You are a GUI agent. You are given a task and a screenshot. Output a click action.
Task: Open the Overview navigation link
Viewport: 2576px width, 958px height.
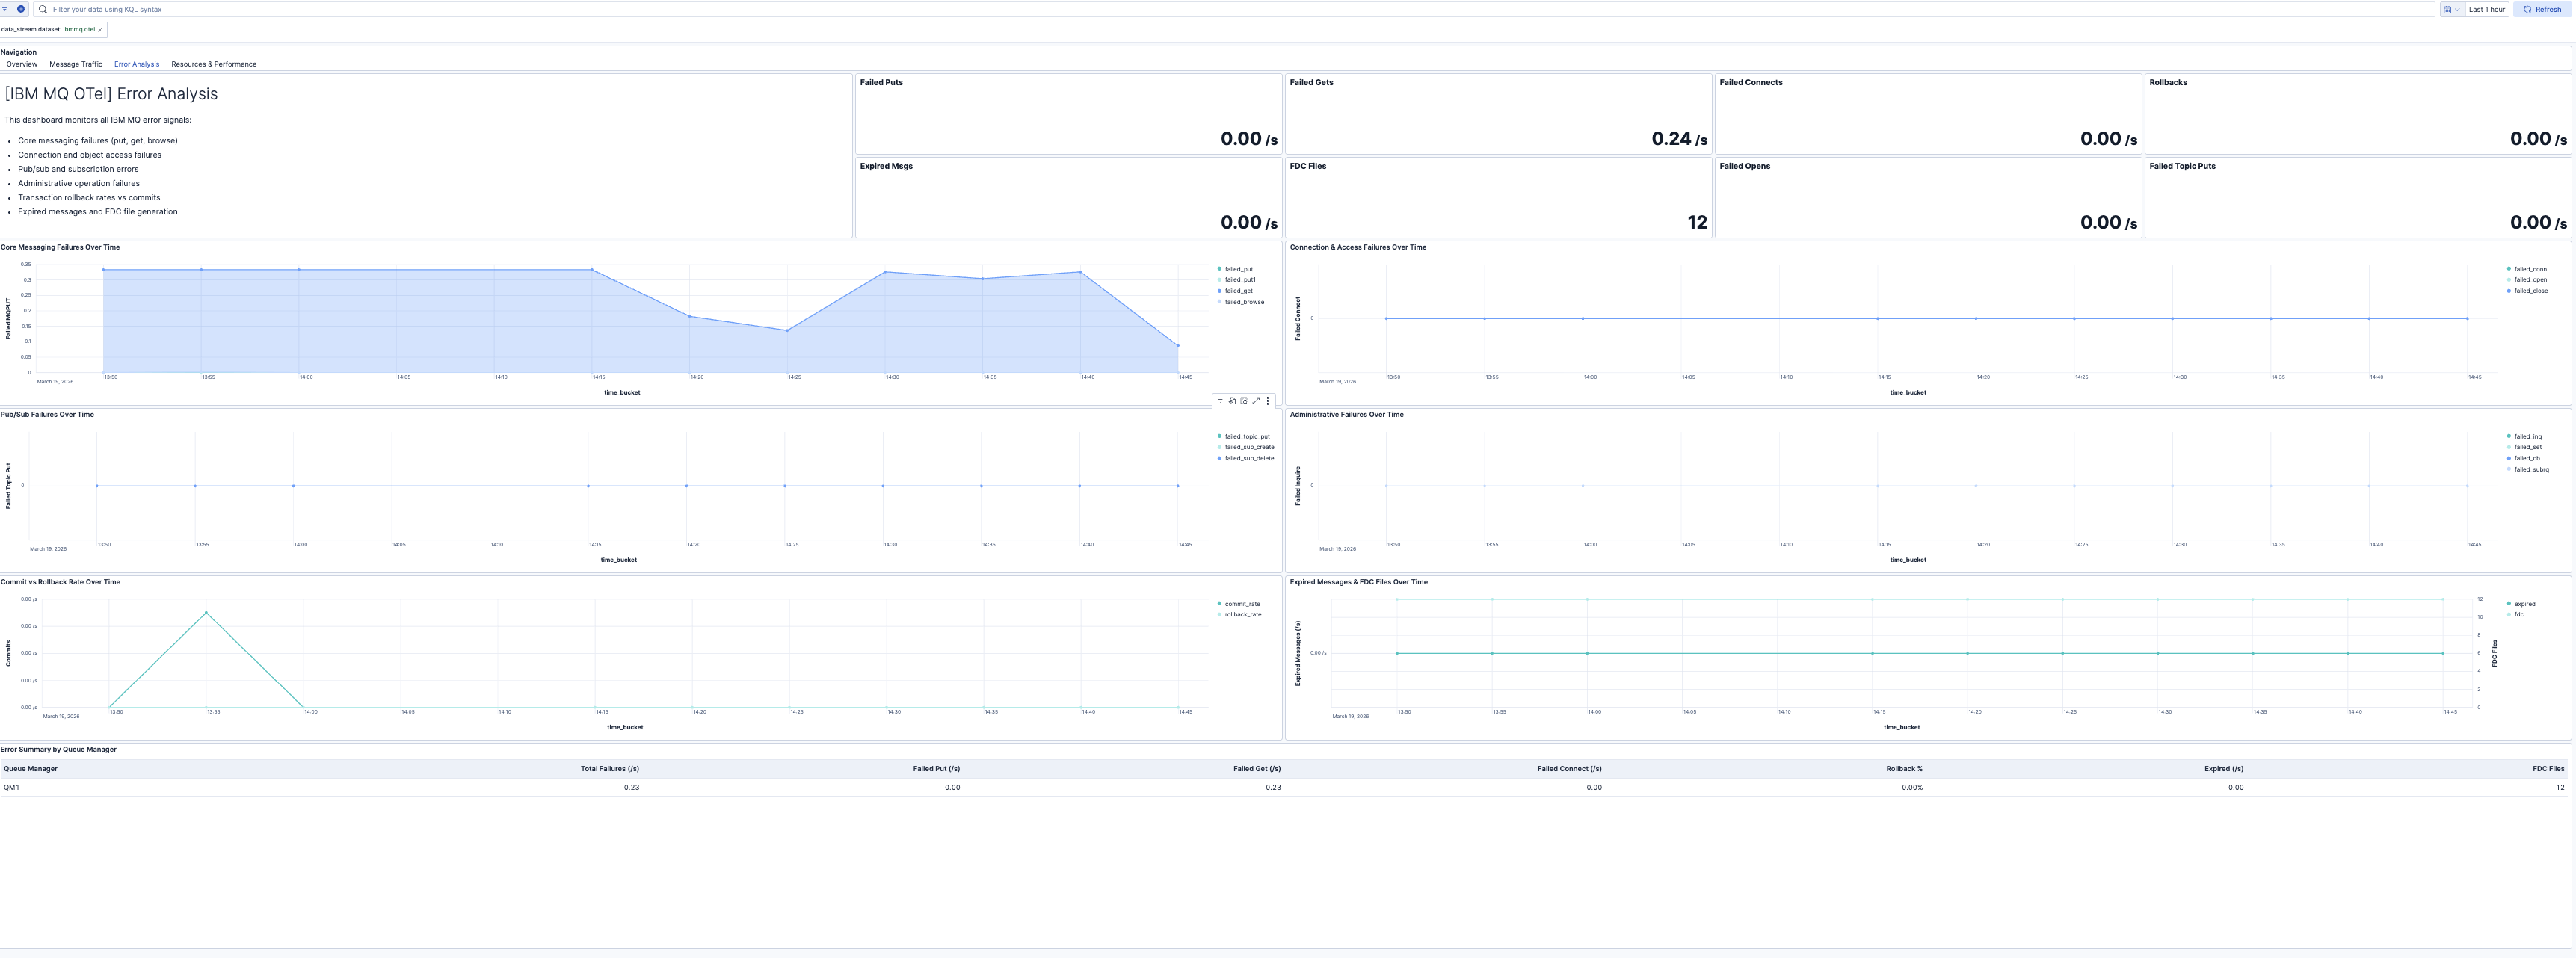click(x=21, y=64)
